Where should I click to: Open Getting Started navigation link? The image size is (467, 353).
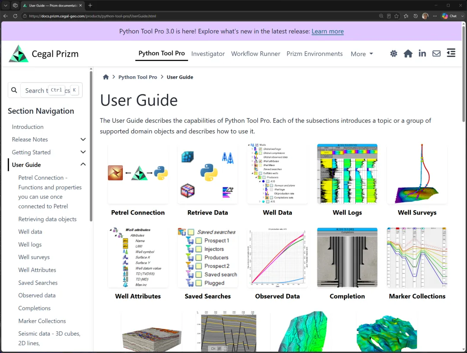pyautogui.click(x=31, y=152)
